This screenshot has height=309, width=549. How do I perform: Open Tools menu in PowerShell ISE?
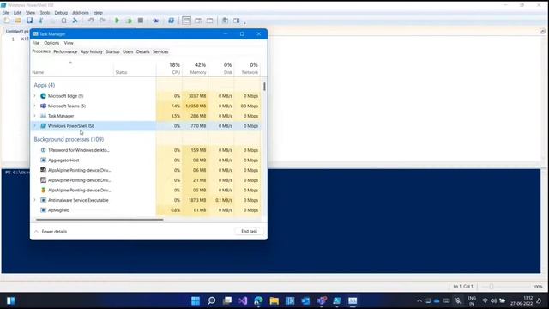[x=45, y=13]
